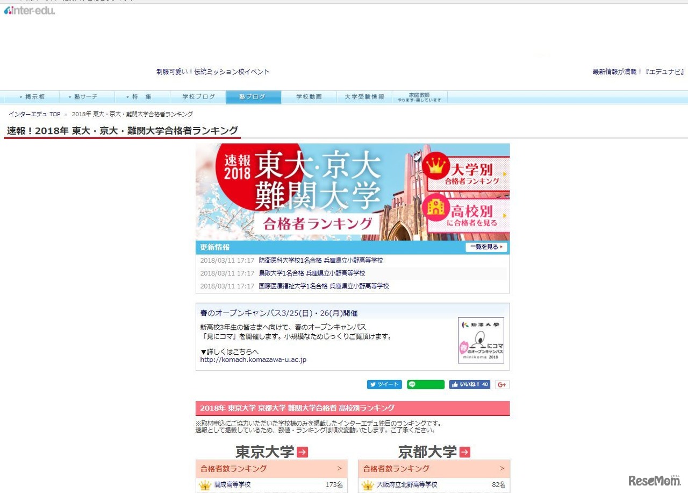Screen dimensions: 688x493
Task: Click the red G+ share icon
Action: 502,384
